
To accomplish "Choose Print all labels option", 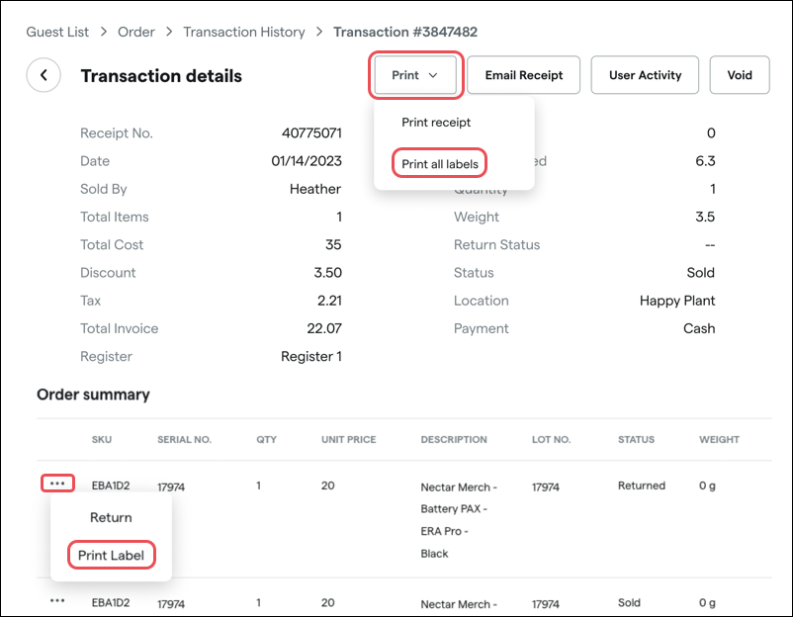I will coord(441,163).
